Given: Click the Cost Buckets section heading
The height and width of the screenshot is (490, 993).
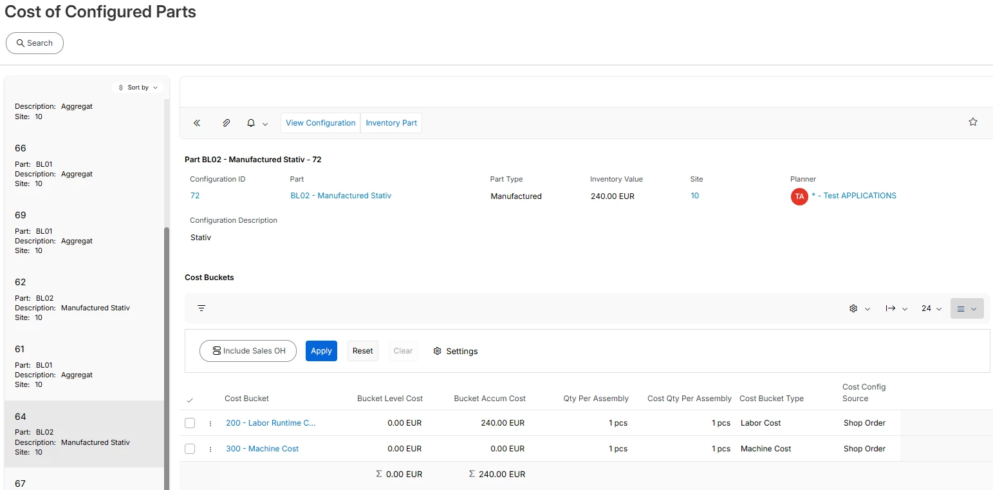Looking at the screenshot, I should tap(209, 278).
